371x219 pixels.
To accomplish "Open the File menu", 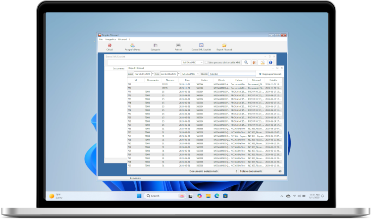I will point(101,39).
